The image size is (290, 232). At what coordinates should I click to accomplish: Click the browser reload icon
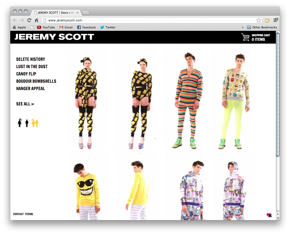(x=29, y=20)
